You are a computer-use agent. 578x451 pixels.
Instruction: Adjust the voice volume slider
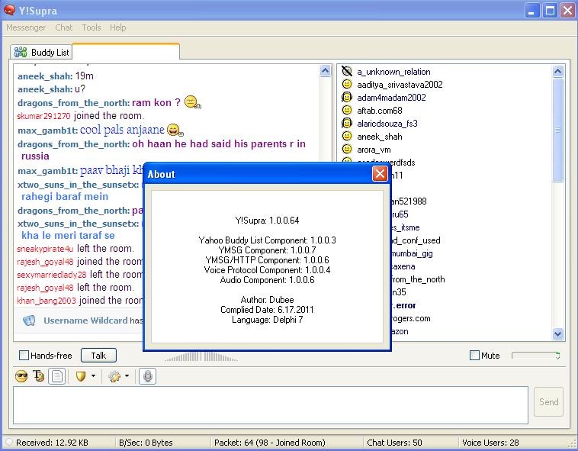pos(536,356)
